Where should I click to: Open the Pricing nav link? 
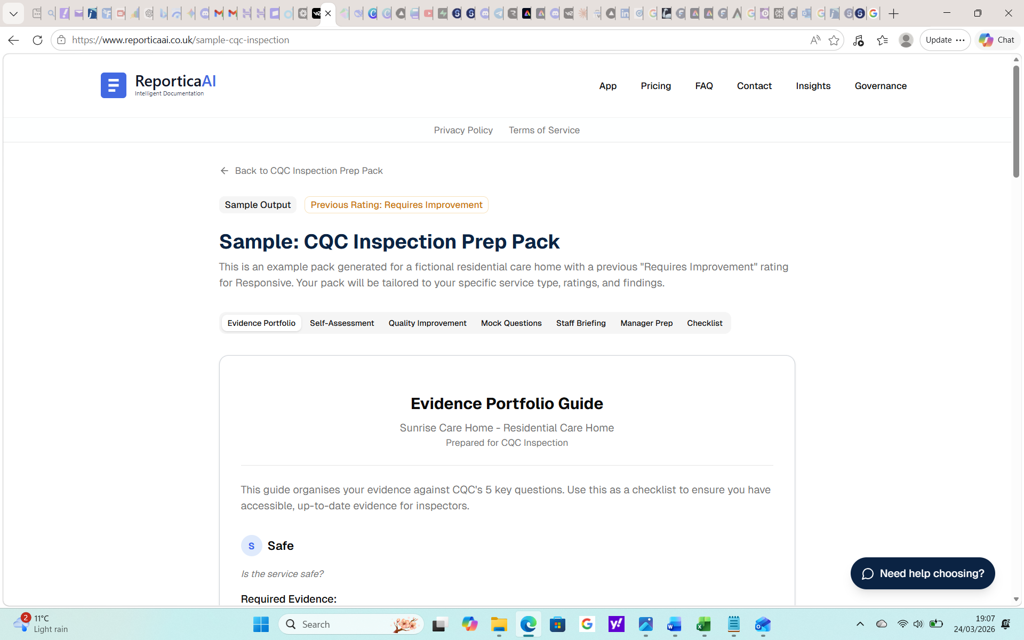[x=655, y=86]
